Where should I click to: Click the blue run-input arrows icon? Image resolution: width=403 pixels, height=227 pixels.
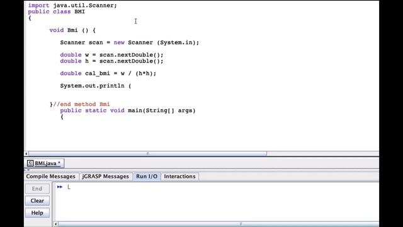60,187
